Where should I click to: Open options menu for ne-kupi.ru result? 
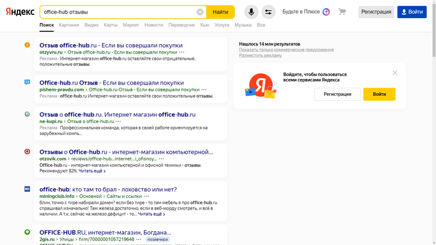(118, 121)
